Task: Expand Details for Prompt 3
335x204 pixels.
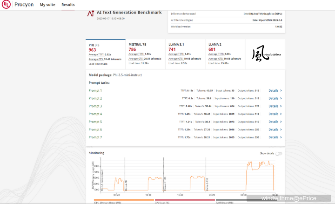Action: coord(275,106)
